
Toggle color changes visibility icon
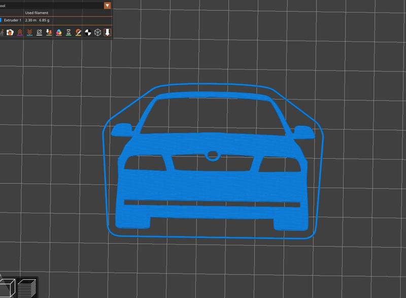59,33
